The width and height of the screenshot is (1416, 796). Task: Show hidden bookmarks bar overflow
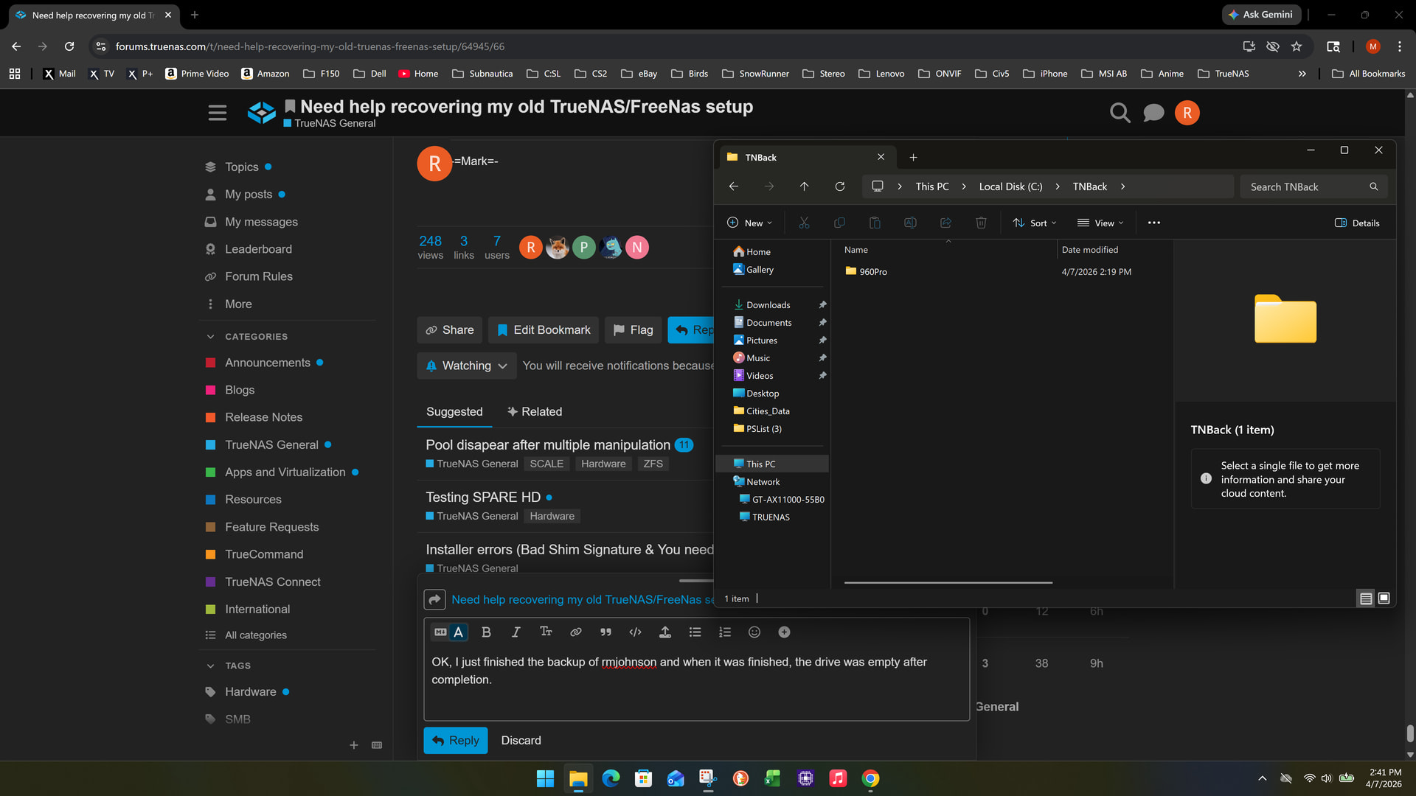pos(1302,74)
